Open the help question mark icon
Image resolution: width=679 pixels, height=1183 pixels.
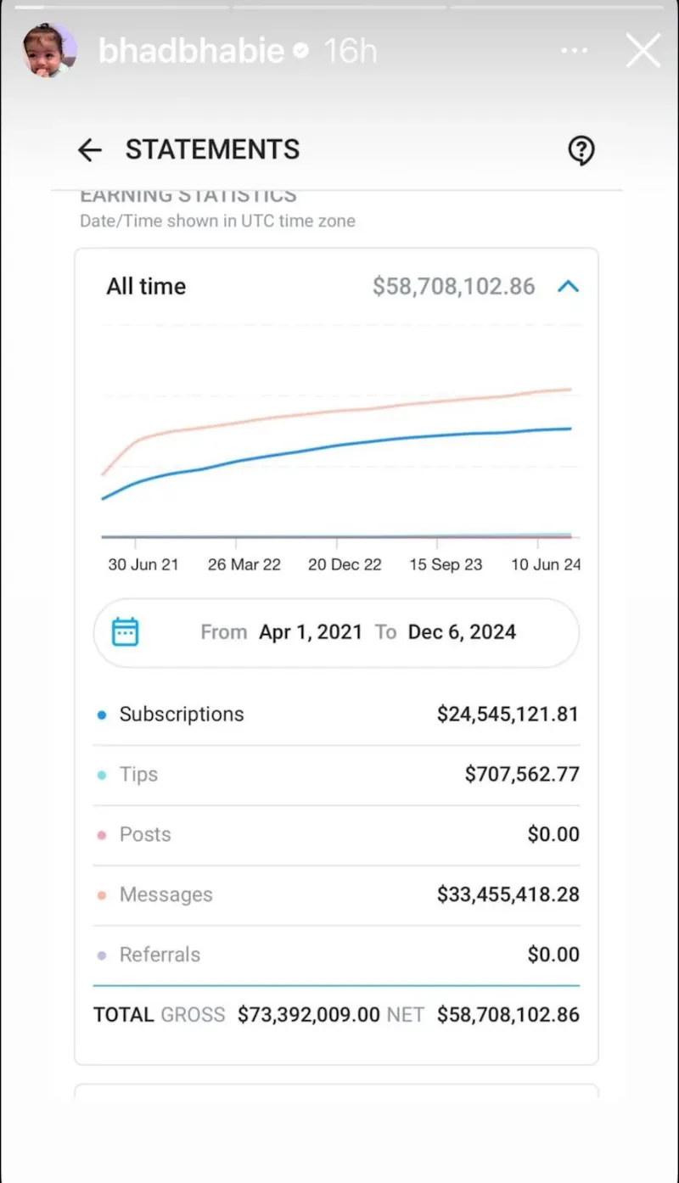pos(581,150)
